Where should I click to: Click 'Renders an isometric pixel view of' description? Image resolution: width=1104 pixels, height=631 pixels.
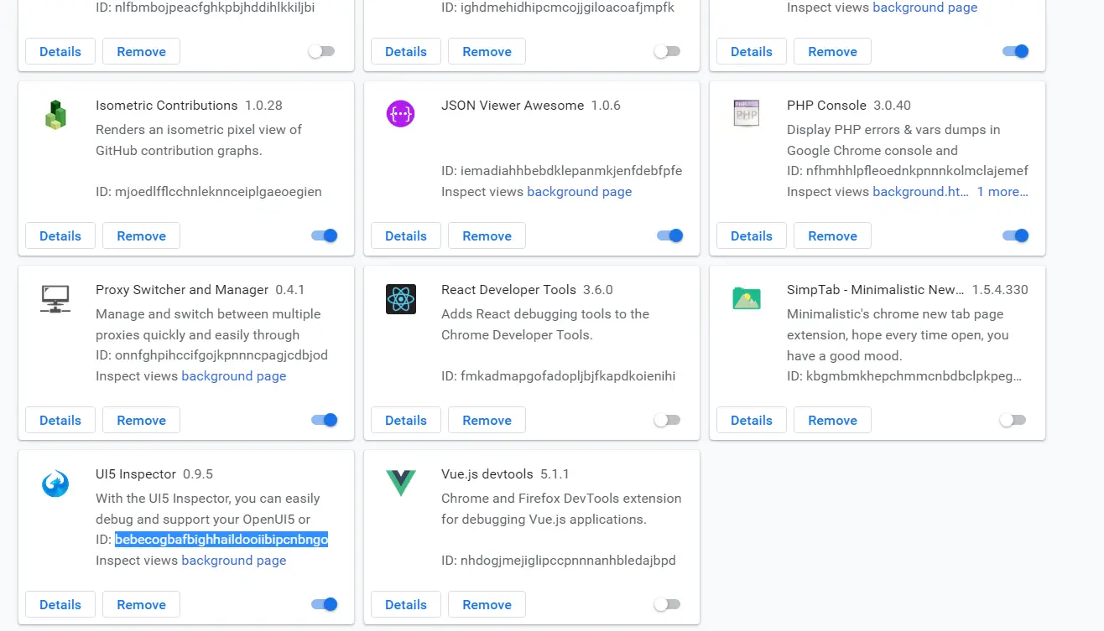(x=199, y=130)
